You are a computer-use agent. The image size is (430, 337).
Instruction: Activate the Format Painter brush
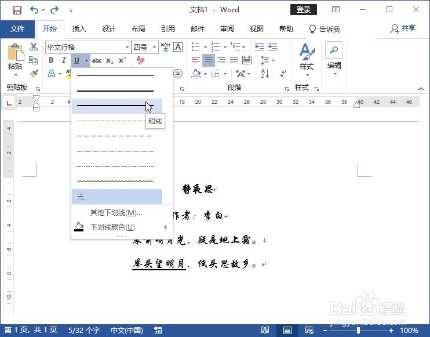coord(34,74)
